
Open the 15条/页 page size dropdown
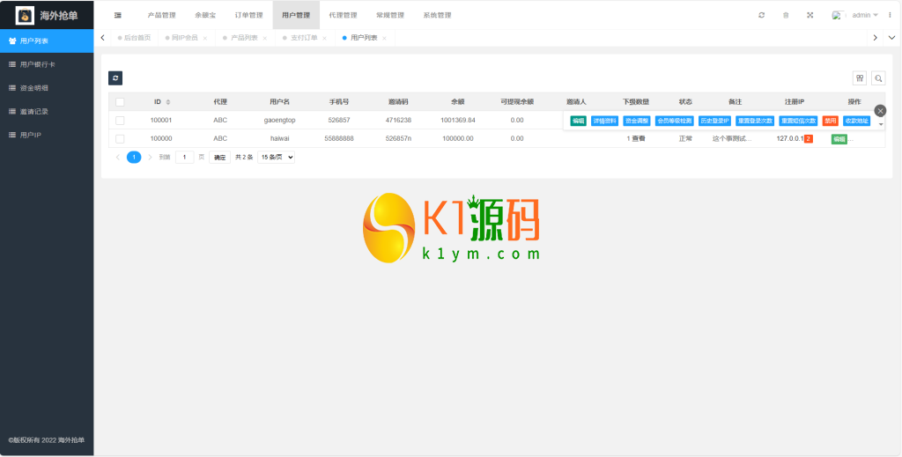(x=276, y=157)
